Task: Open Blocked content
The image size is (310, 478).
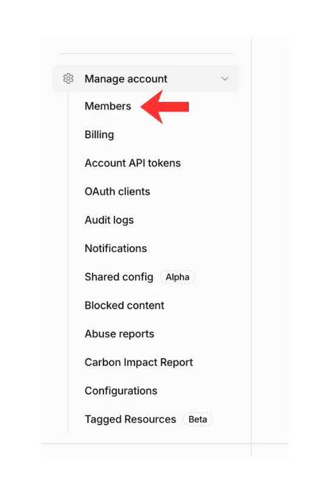Action: (x=125, y=306)
